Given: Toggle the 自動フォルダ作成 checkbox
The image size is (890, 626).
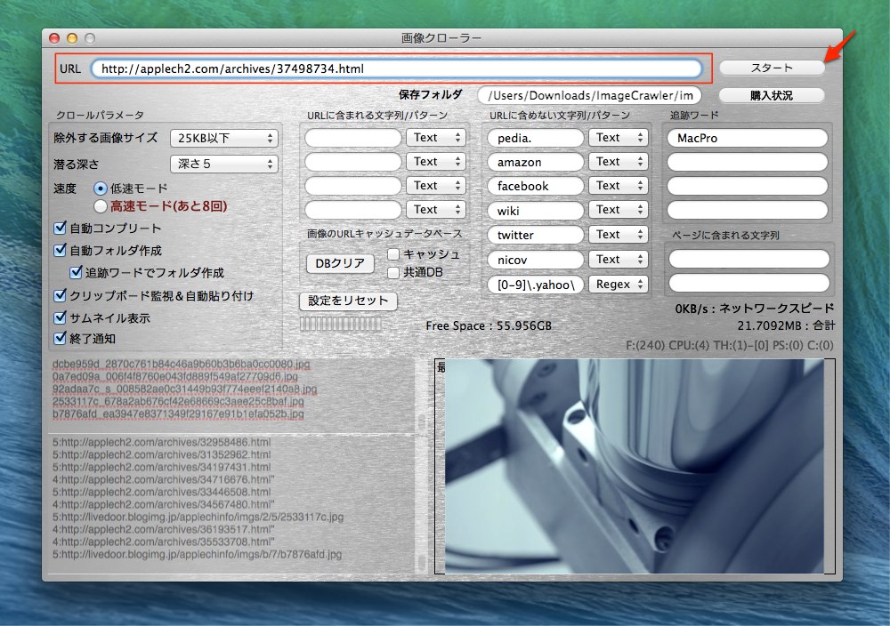Looking at the screenshot, I should click(x=61, y=250).
